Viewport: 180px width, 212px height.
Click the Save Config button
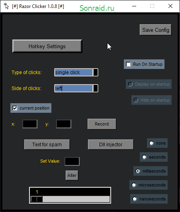point(156,30)
